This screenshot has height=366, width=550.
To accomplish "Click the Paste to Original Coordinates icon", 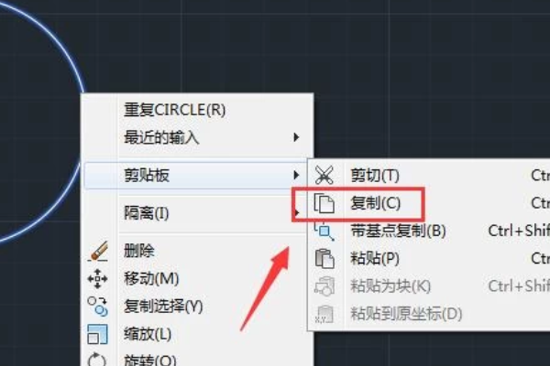I will [324, 314].
